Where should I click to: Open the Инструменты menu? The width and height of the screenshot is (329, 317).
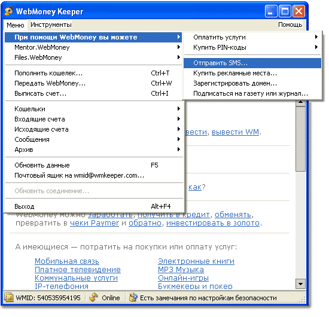[51, 25]
